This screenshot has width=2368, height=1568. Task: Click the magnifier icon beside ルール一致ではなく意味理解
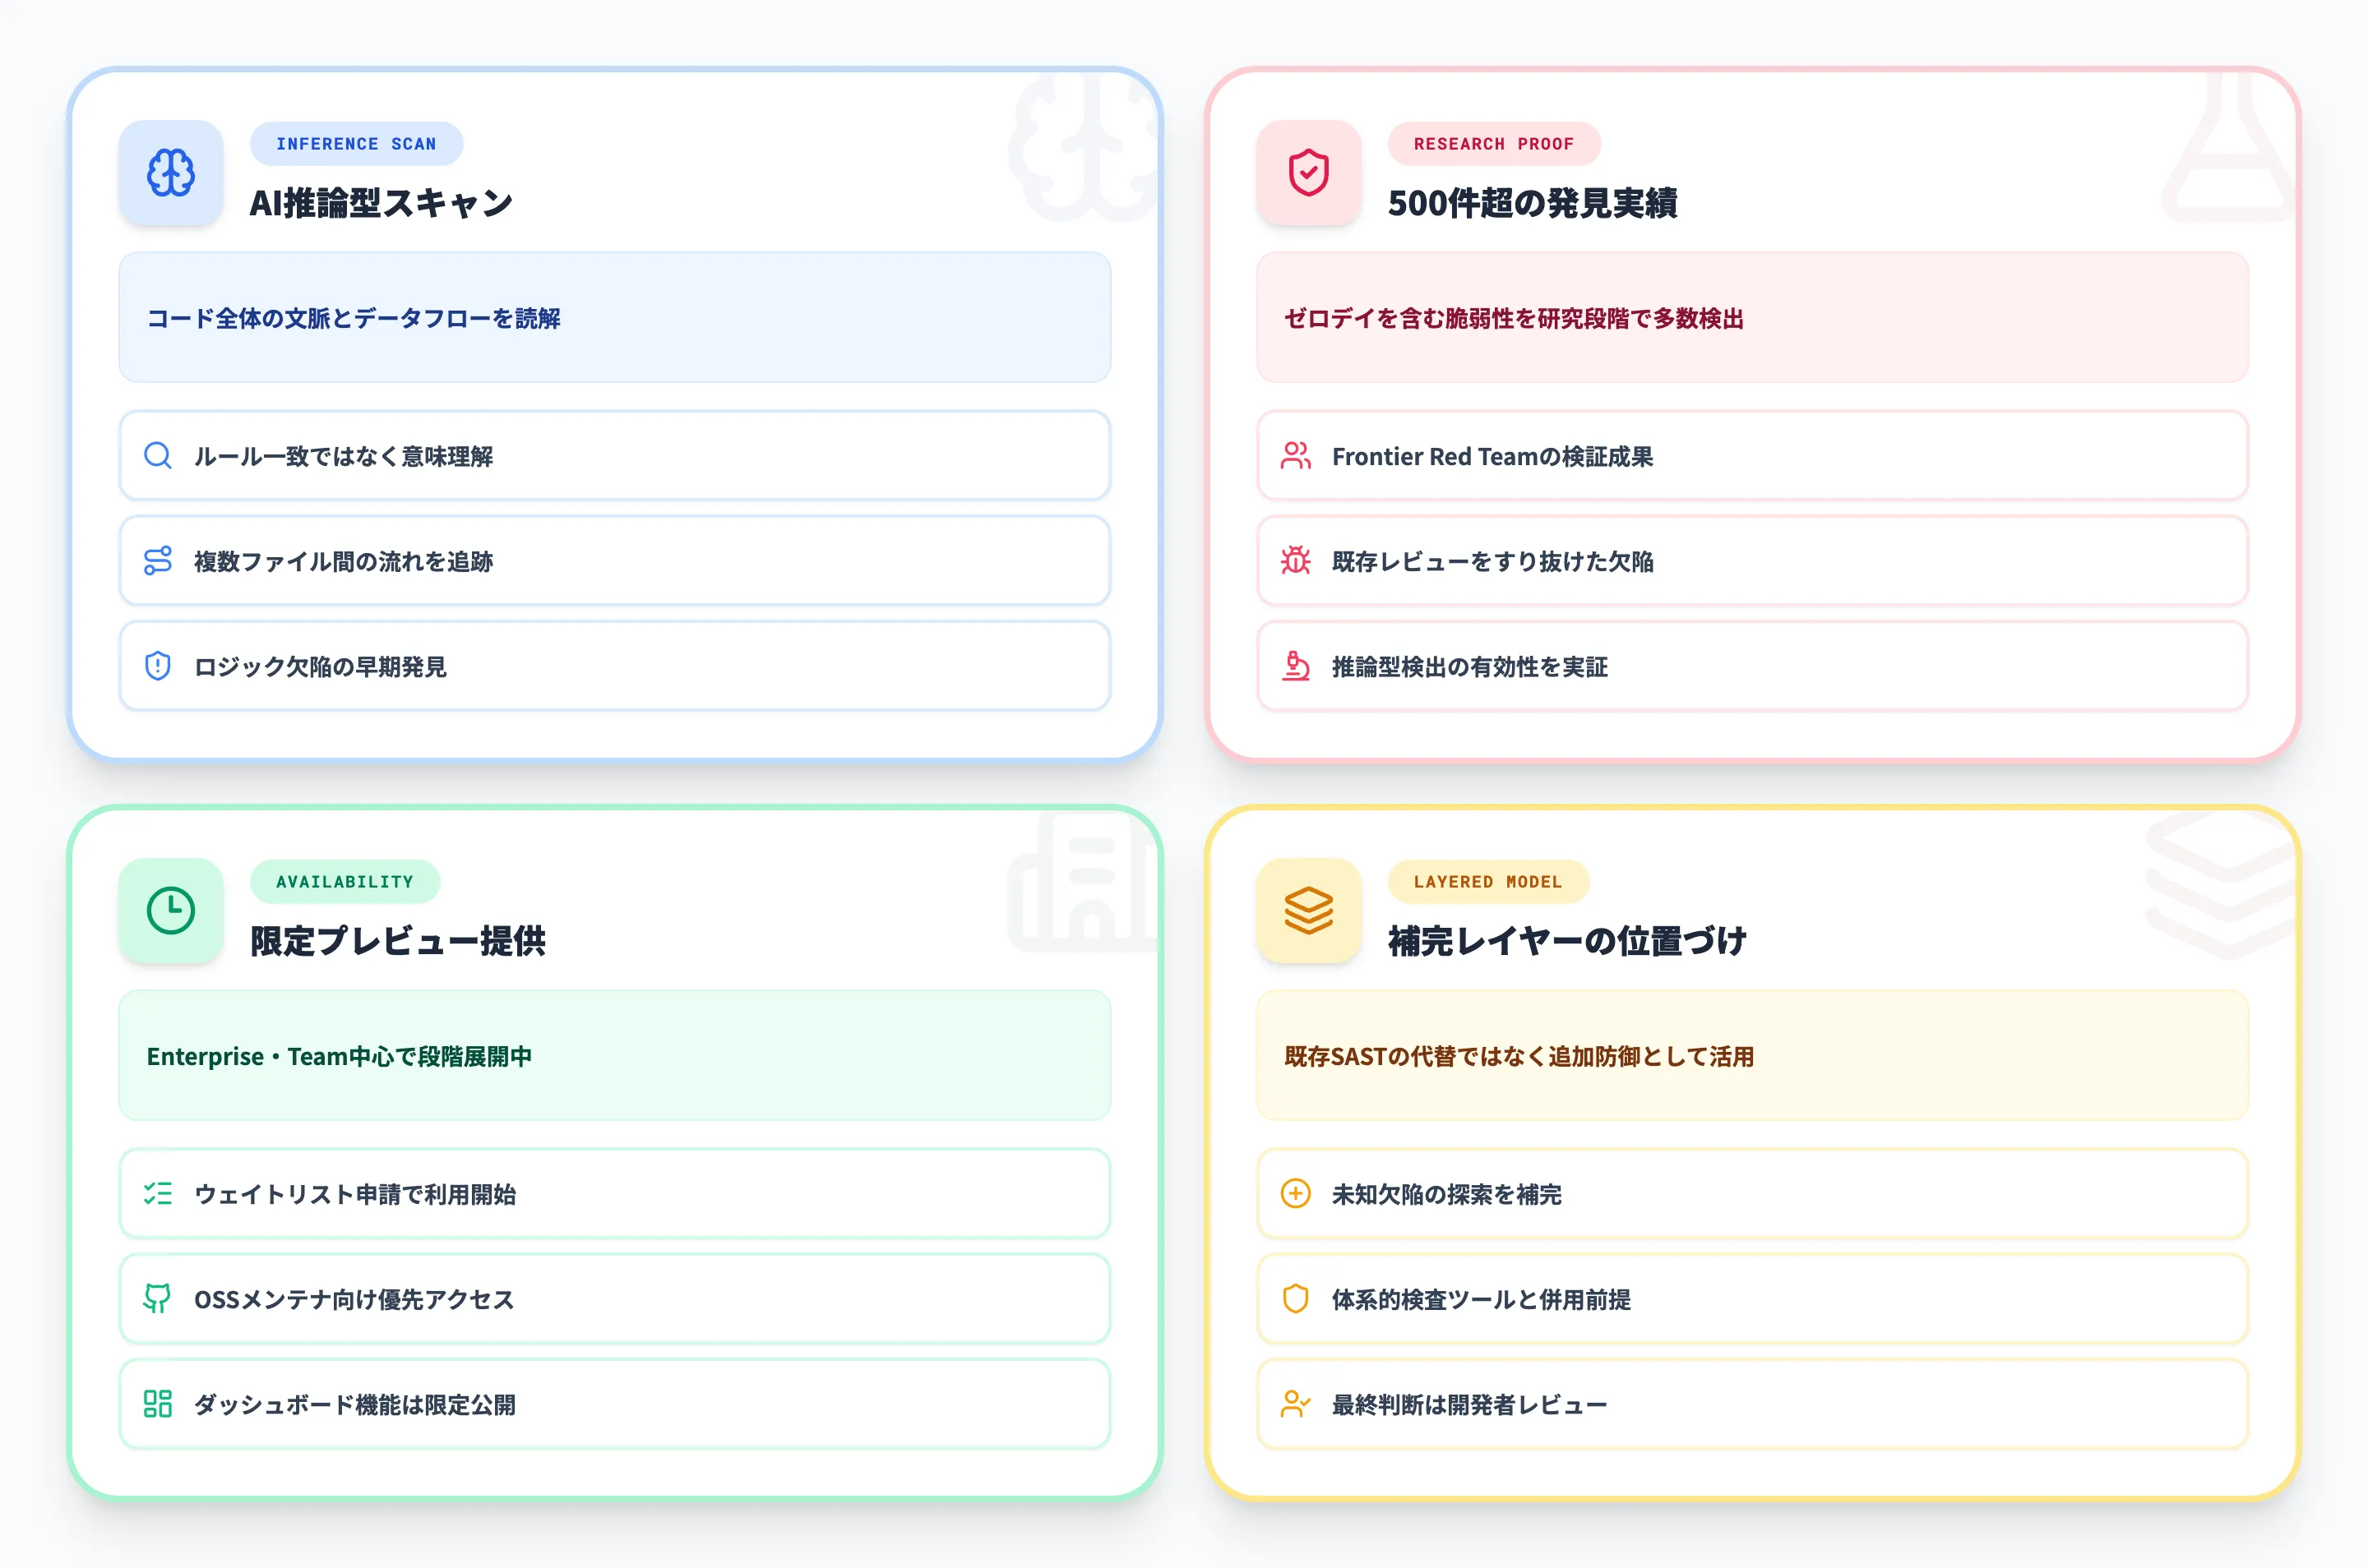157,456
